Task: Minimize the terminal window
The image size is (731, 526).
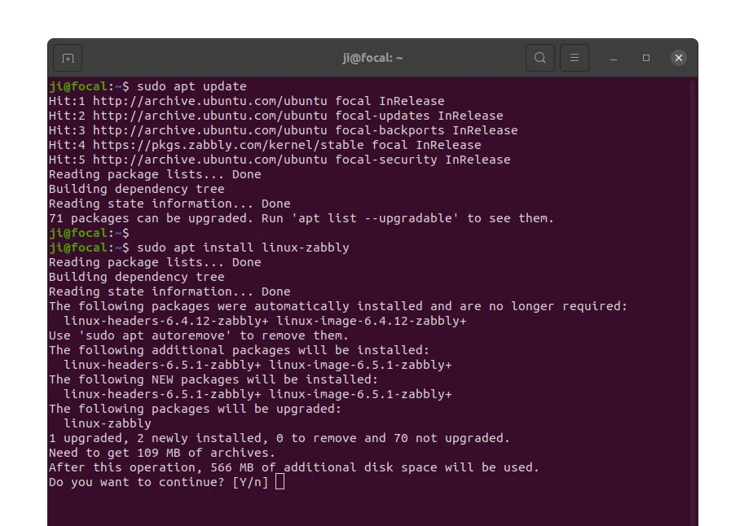Action: pyautogui.click(x=614, y=59)
